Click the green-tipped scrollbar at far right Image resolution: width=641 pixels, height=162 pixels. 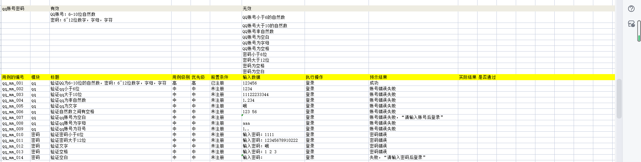pyautogui.click(x=639, y=31)
